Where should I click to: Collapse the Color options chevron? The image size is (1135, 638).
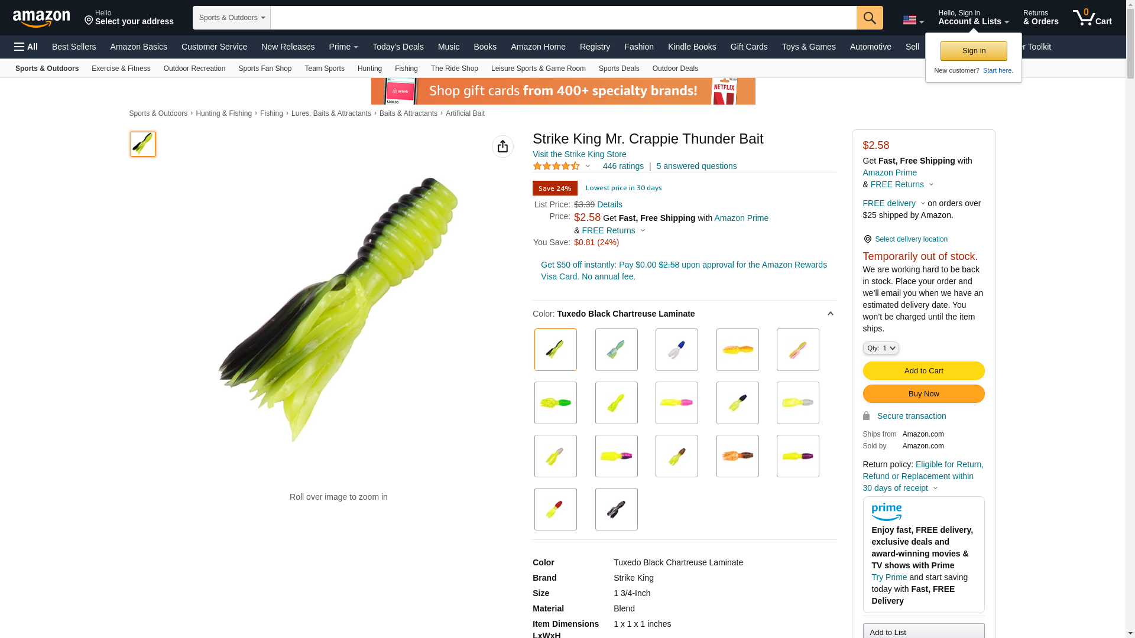pos(830,314)
